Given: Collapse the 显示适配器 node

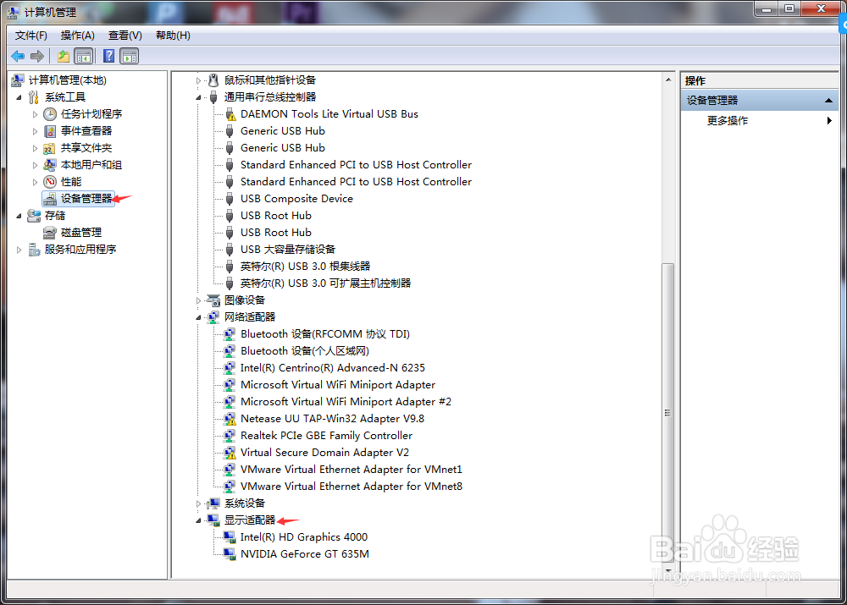Looking at the screenshot, I should [x=198, y=520].
